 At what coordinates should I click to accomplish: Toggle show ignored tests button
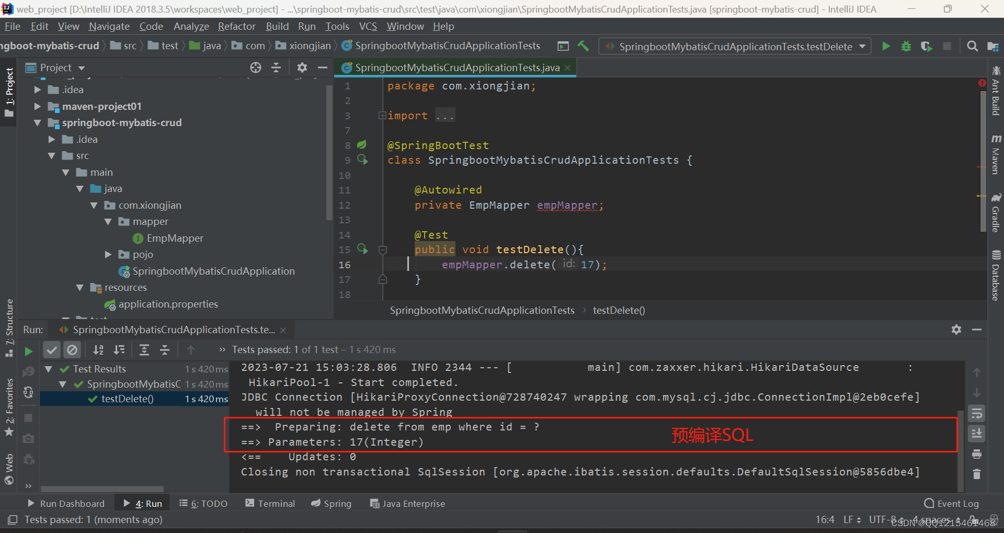(72, 350)
